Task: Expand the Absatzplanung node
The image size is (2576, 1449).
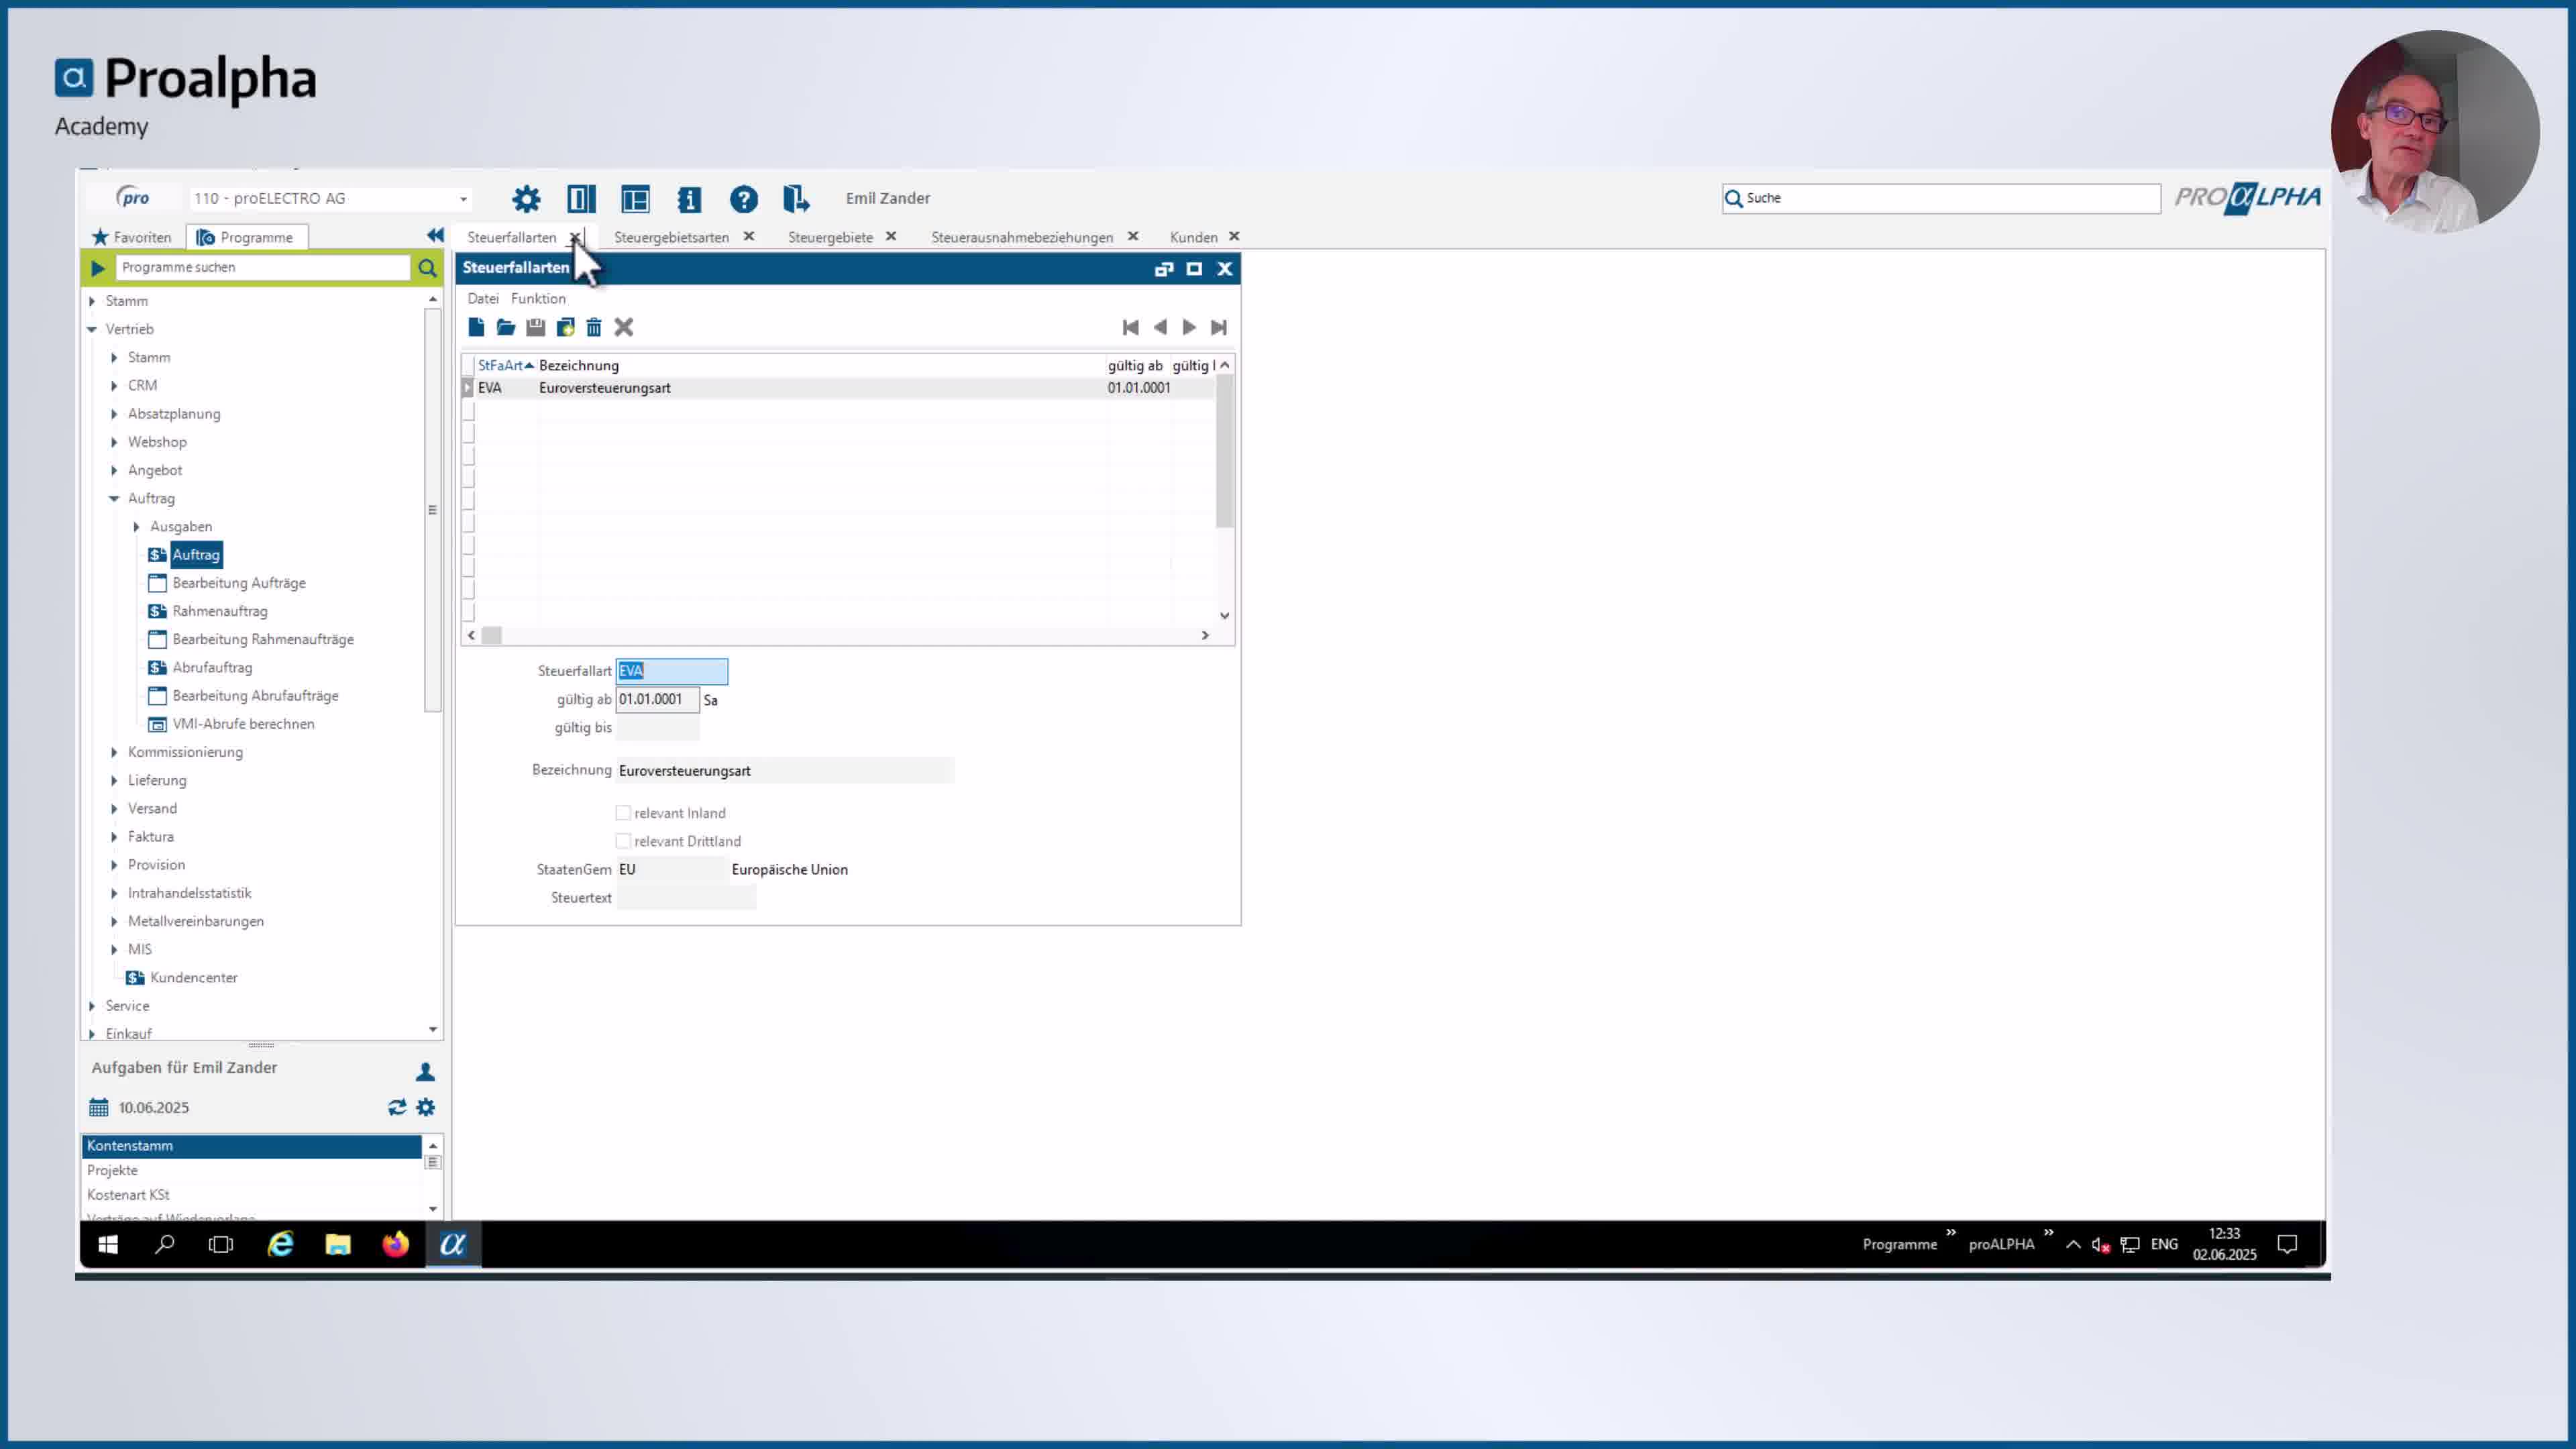Action: tap(114, 413)
